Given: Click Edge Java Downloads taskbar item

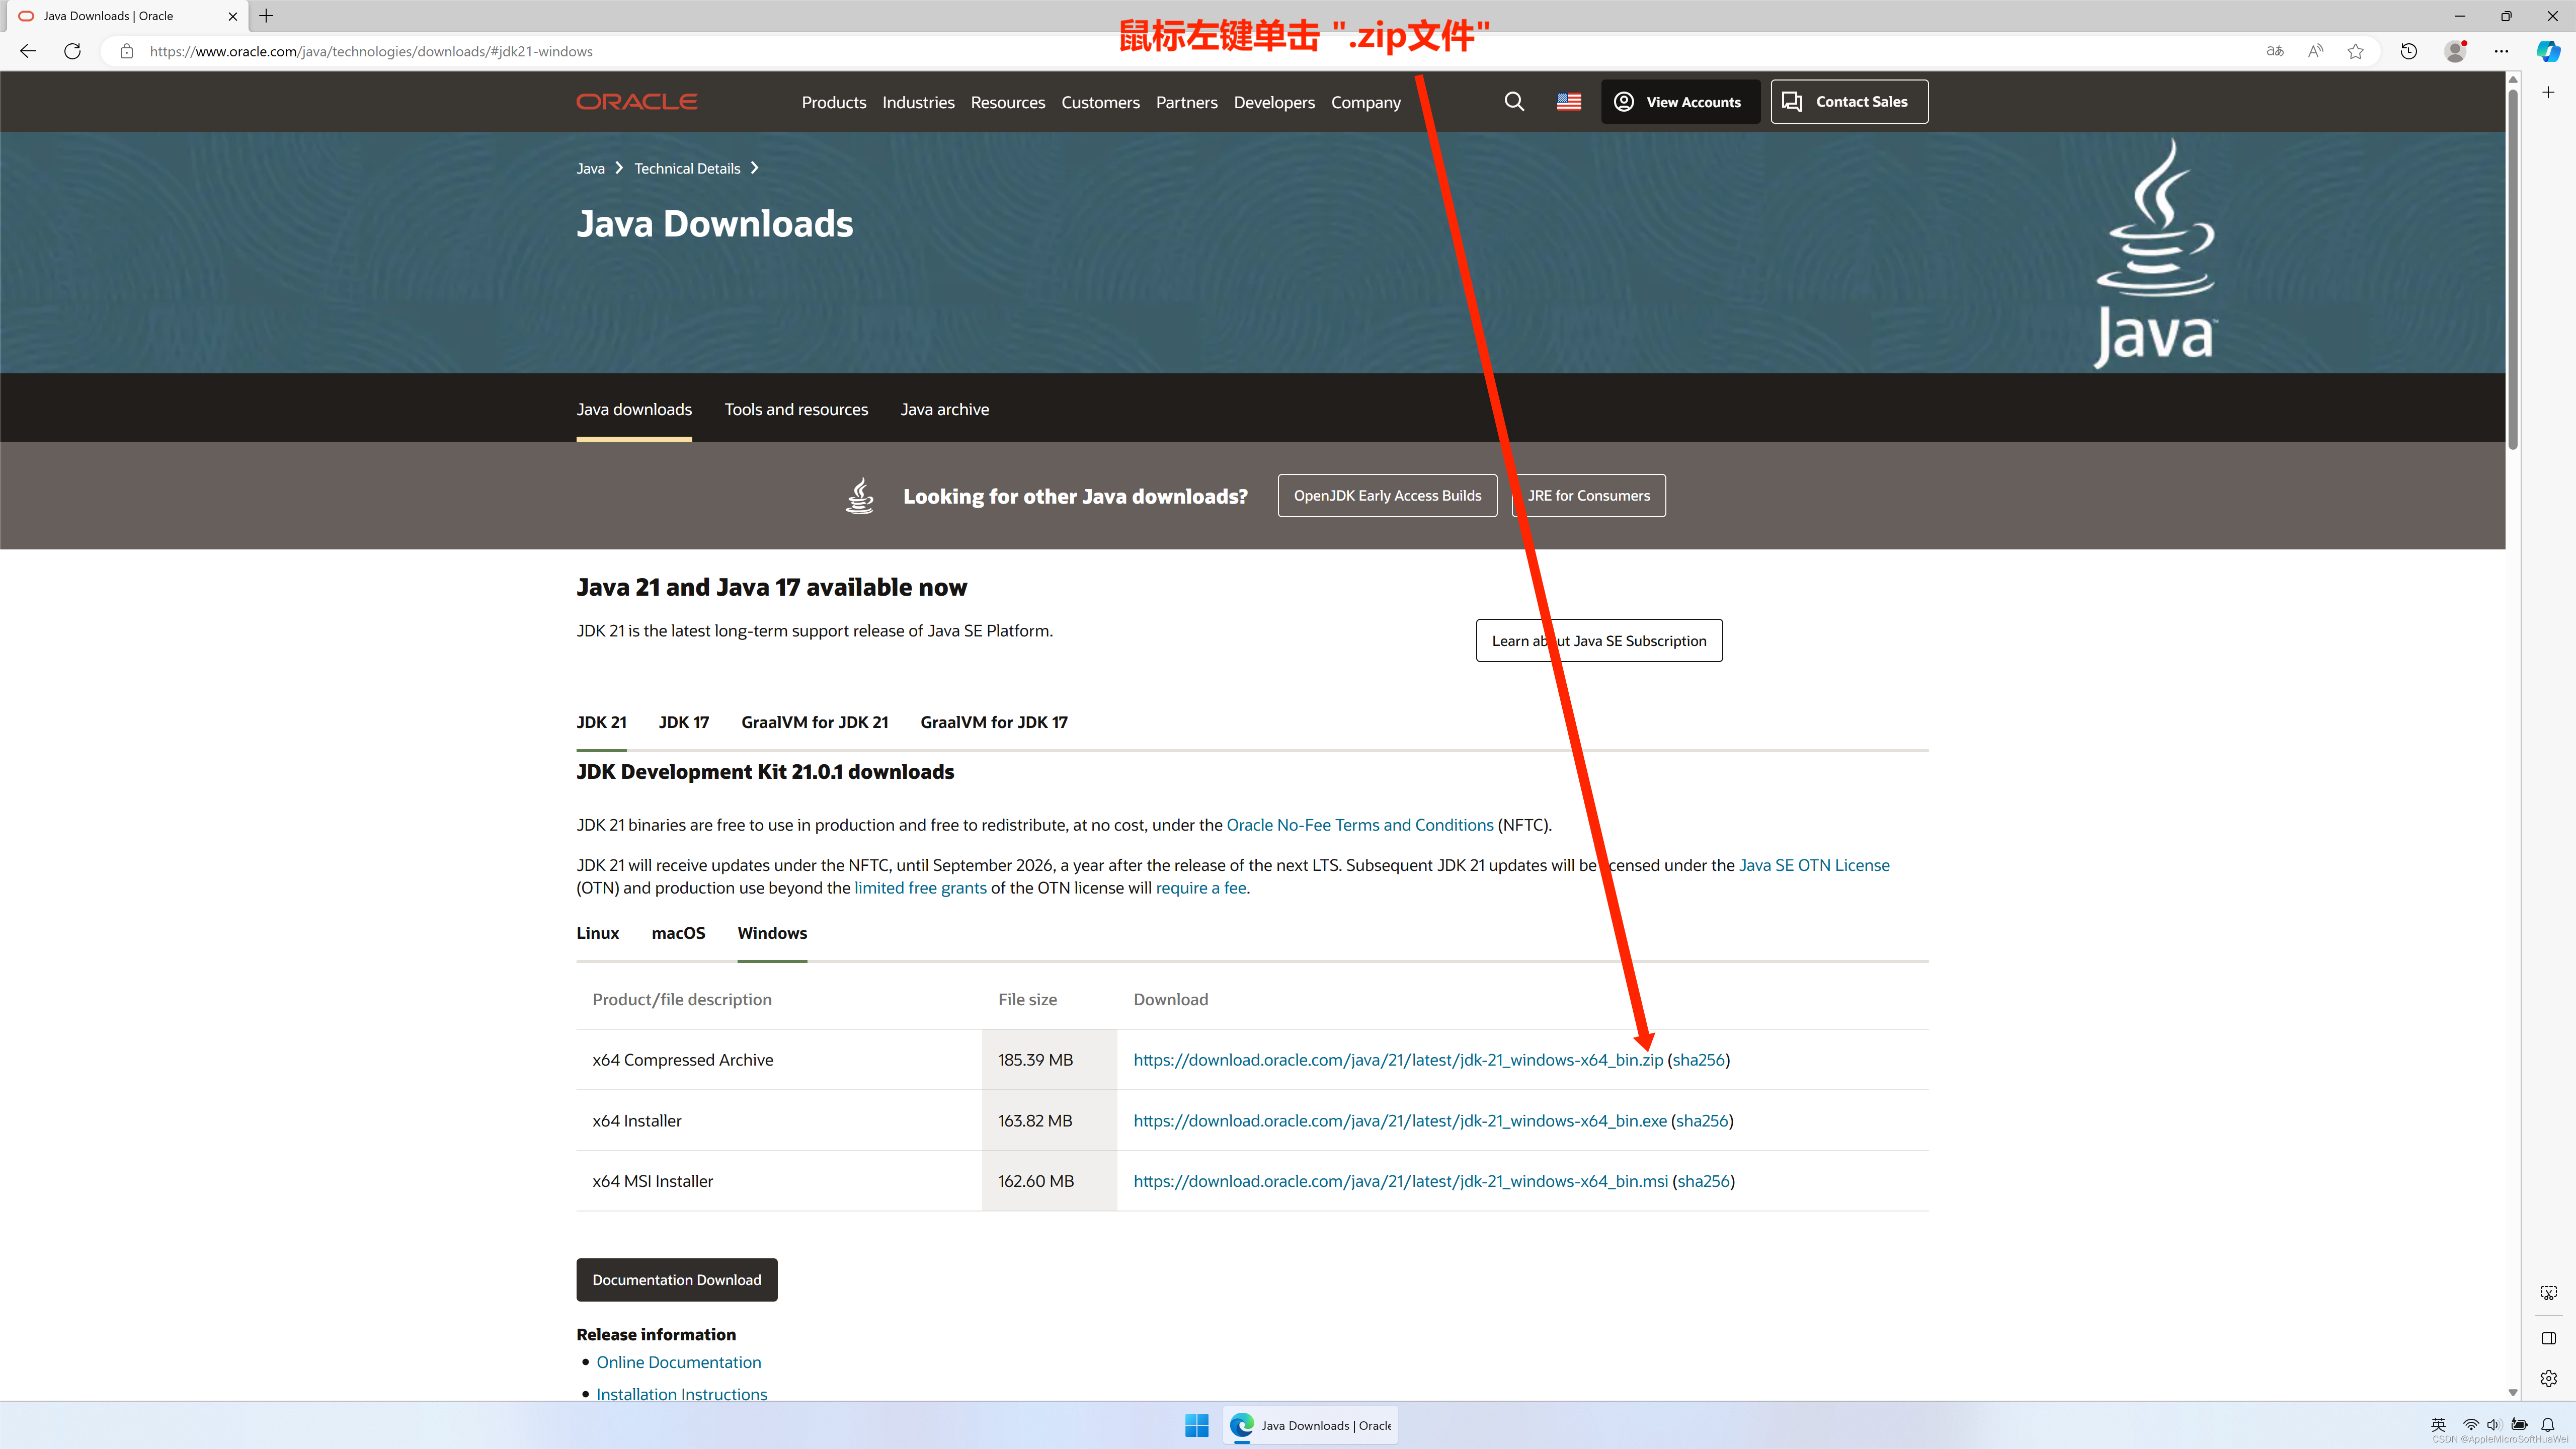Looking at the screenshot, I should click(x=1311, y=1425).
